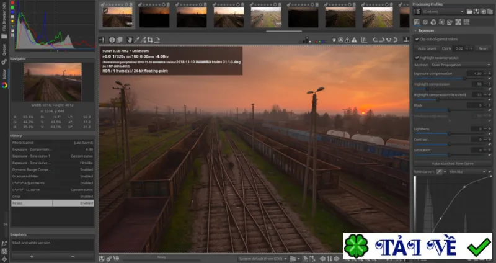Click the Auto Levels button
The image size is (496, 263).
tap(427, 48)
